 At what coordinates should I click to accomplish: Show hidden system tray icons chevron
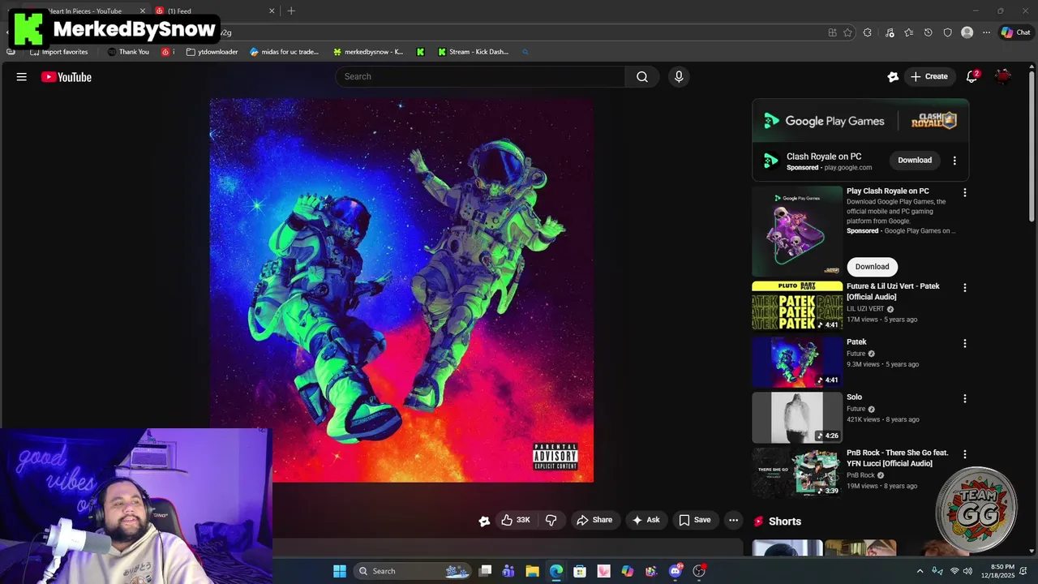pos(920,571)
